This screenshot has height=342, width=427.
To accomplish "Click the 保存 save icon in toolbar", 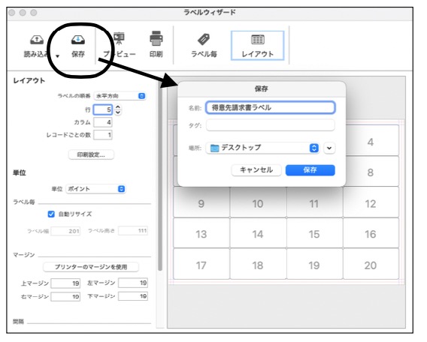I will [78, 40].
